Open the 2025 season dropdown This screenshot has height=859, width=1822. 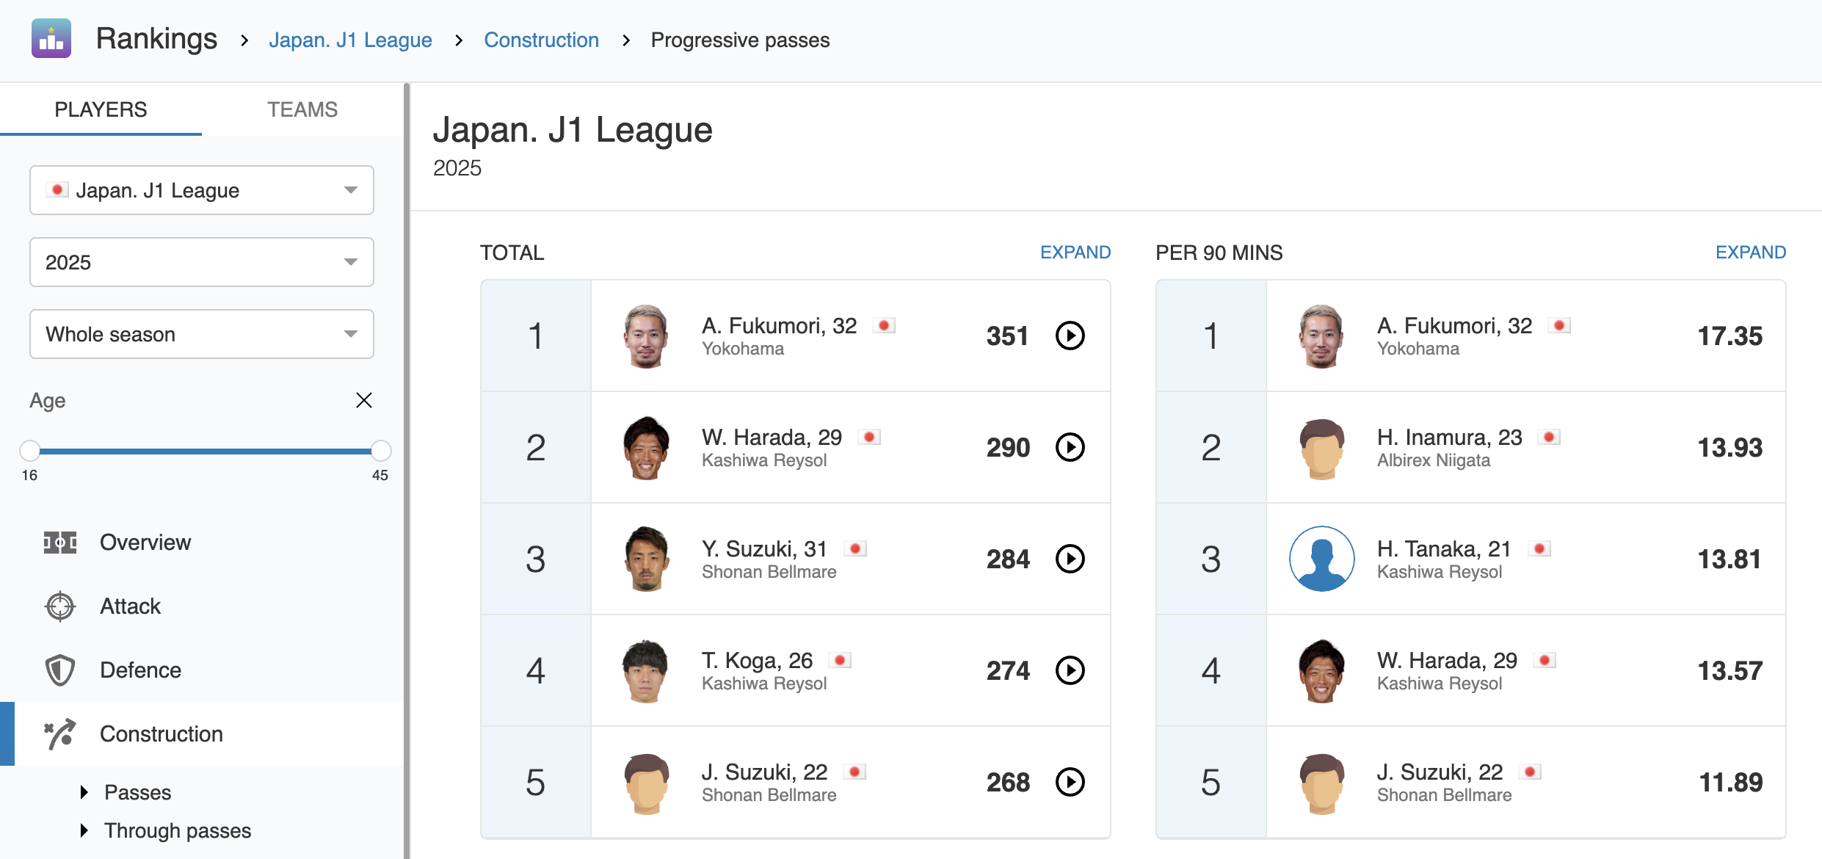pyautogui.click(x=202, y=262)
